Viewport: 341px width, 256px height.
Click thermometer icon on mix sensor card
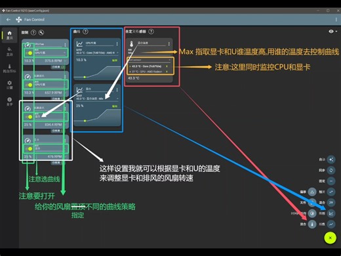132,44
